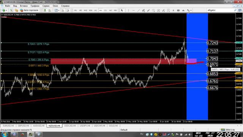Select bar chart type icon
This screenshot has width=243, height=137.
(45, 10)
